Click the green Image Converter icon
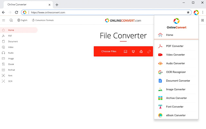Screen dimensions: 206x129 tap(160, 89)
